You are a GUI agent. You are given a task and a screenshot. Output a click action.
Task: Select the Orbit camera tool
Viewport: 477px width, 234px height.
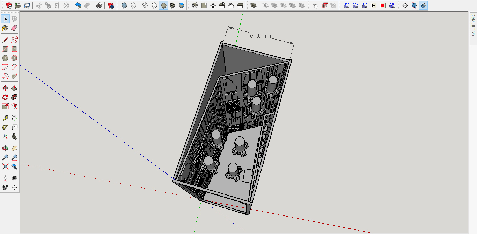5,148
